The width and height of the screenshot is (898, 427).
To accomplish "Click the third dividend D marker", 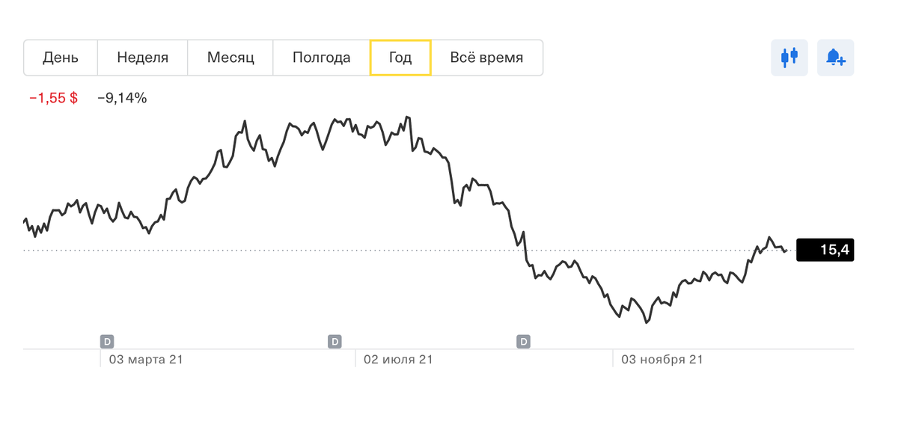I will pyautogui.click(x=524, y=342).
